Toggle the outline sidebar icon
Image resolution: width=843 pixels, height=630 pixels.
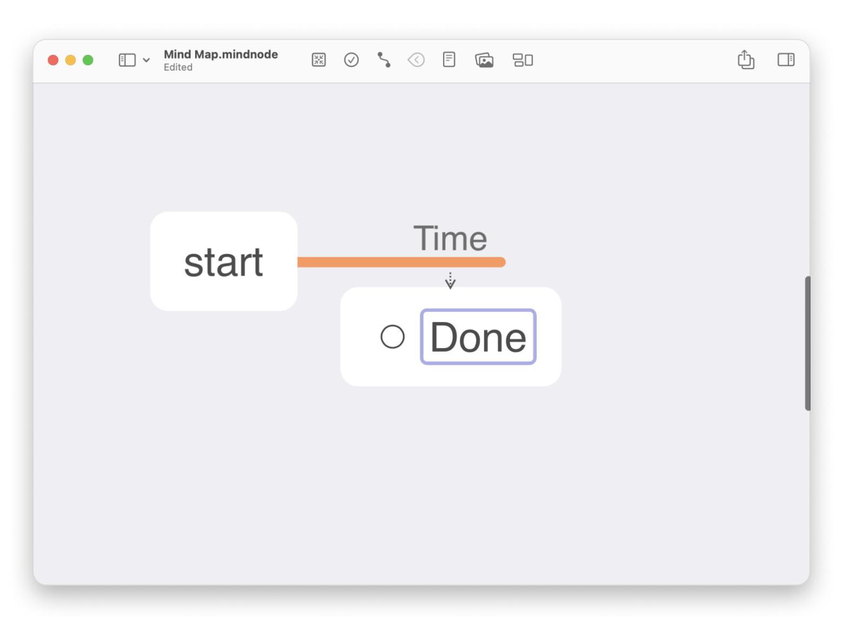pyautogui.click(x=127, y=60)
